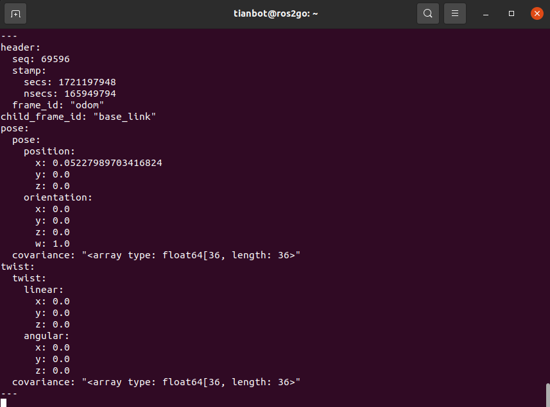Open the hamburger menu
550x407 pixels.
pos(455,13)
